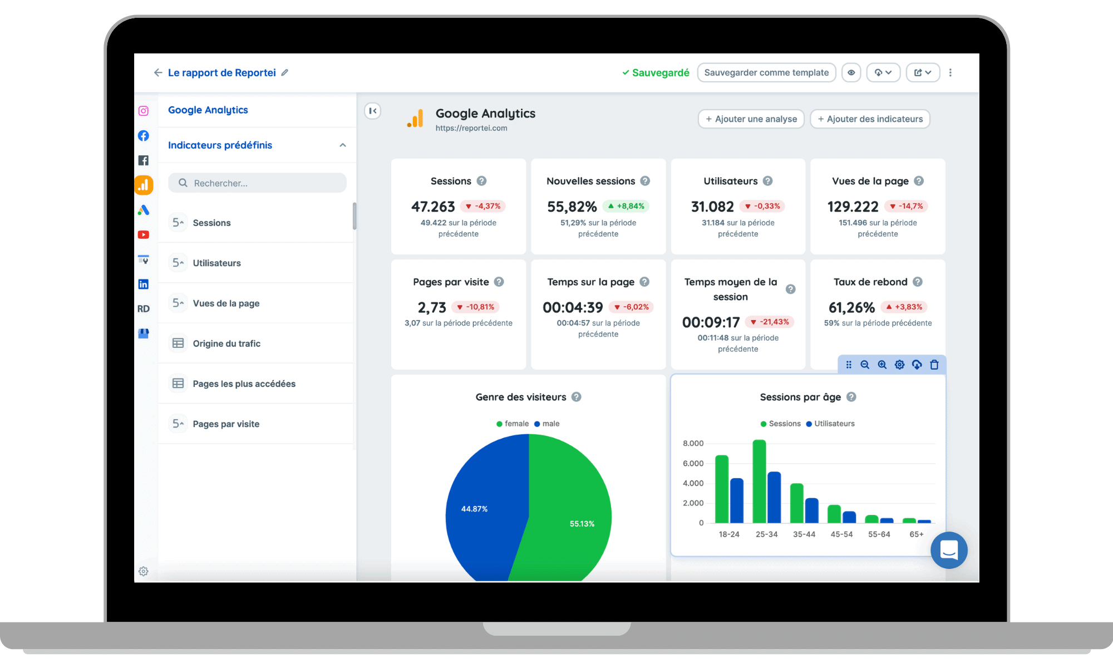
Task: Open the share dropdown in header
Action: (x=923, y=72)
